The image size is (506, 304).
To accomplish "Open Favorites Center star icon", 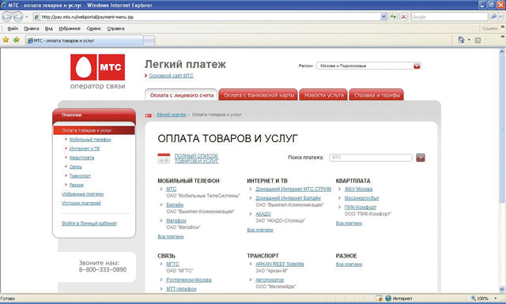I will click(x=6, y=40).
